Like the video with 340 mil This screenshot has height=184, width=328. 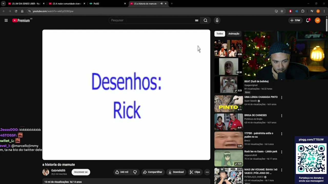pos(122,172)
